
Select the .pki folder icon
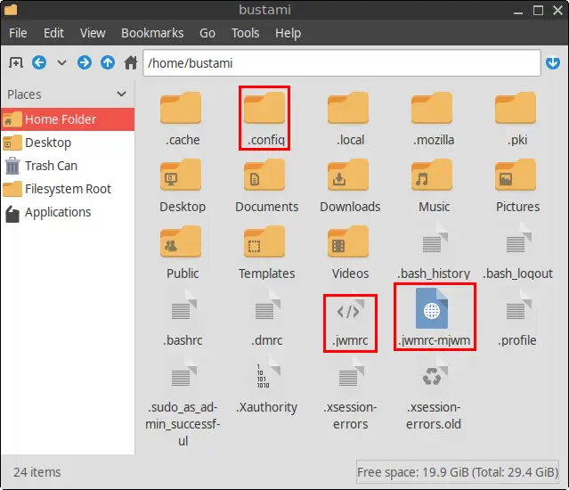(x=516, y=108)
